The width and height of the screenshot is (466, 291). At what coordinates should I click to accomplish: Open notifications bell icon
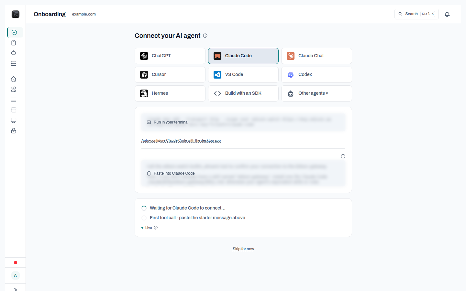pyautogui.click(x=447, y=14)
